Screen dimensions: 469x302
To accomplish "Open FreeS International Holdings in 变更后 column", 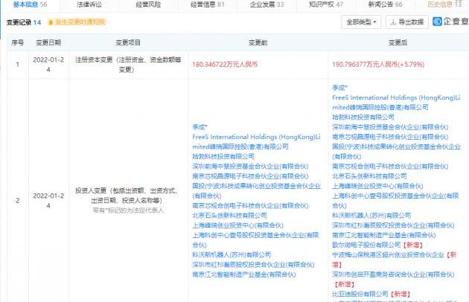I will tap(396, 102).
